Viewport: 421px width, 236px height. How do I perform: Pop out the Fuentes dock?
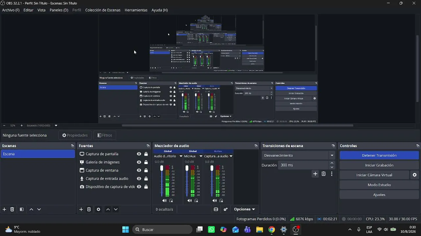pyautogui.click(x=148, y=146)
